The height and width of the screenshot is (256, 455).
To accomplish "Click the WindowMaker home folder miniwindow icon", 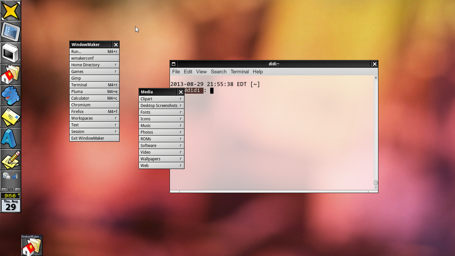I will click(32, 245).
